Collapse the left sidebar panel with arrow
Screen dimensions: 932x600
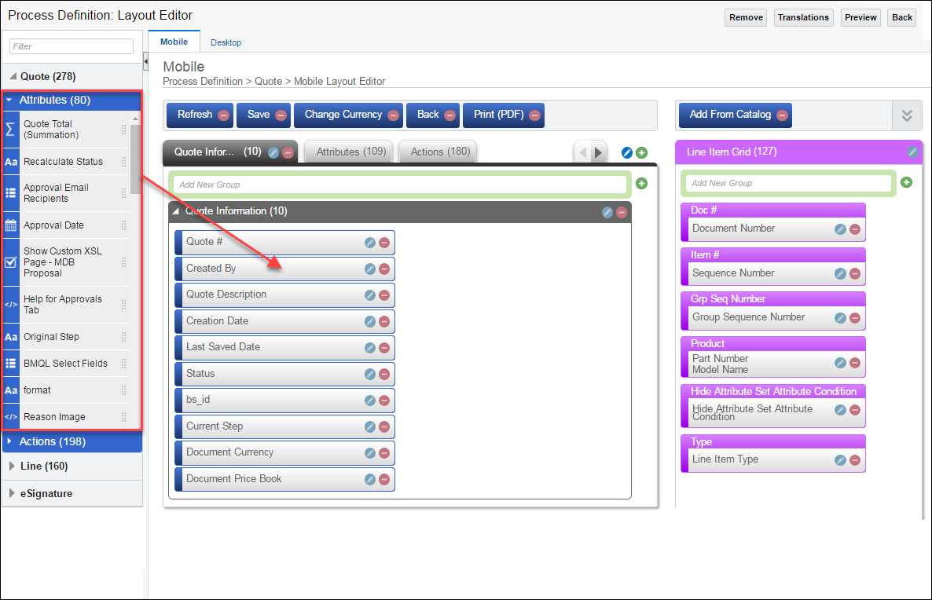click(145, 62)
